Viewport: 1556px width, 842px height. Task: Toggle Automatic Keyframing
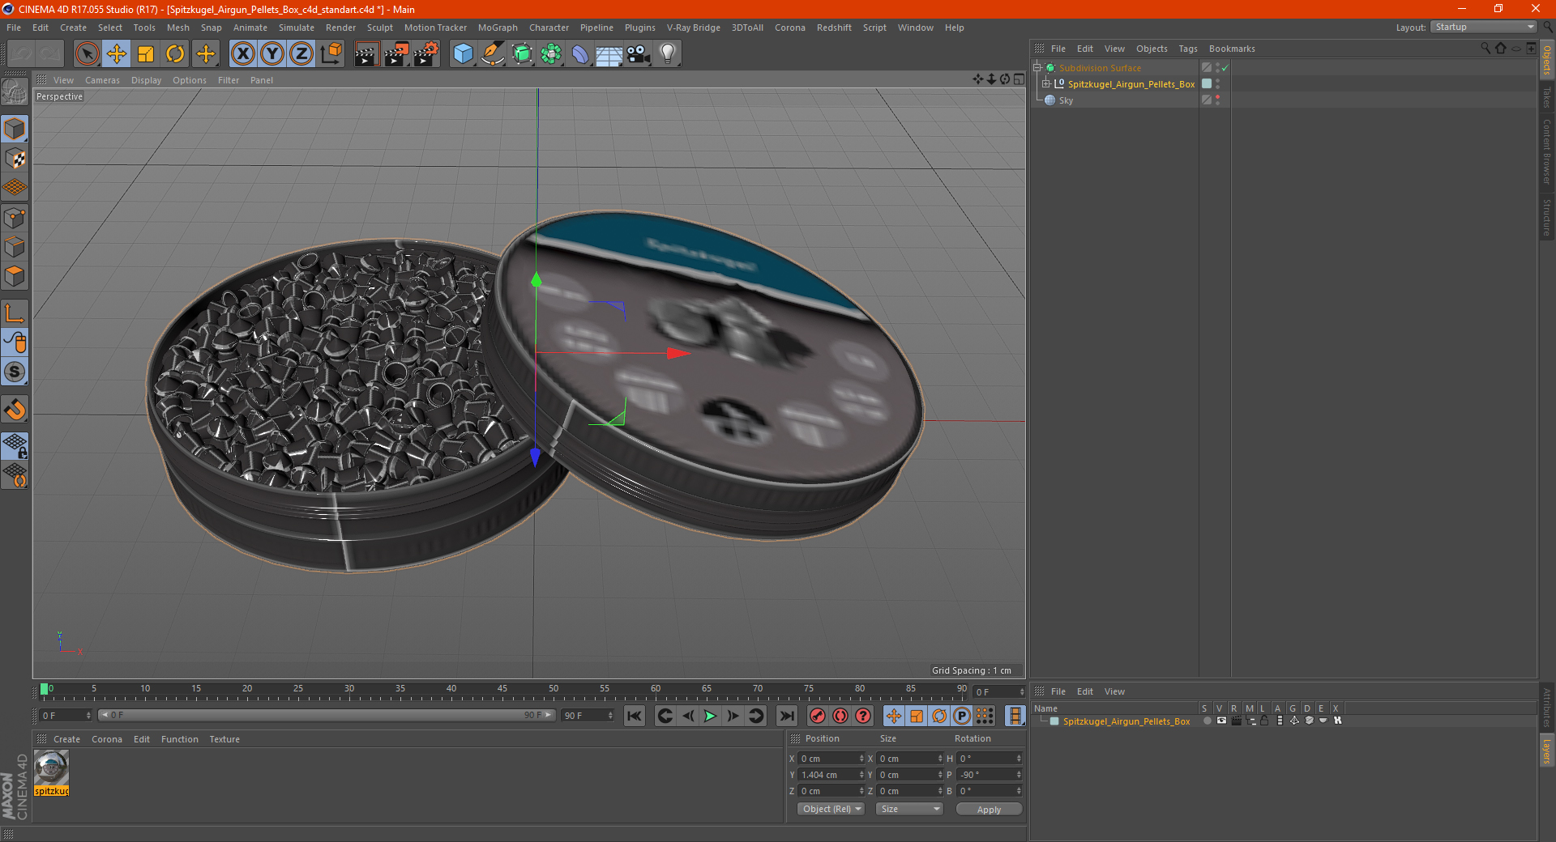pyautogui.click(x=840, y=716)
